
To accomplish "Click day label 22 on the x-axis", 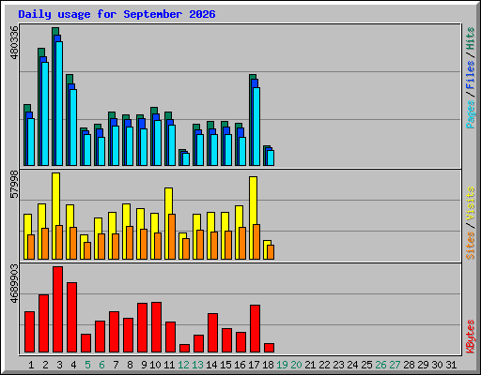I will click(x=324, y=365).
